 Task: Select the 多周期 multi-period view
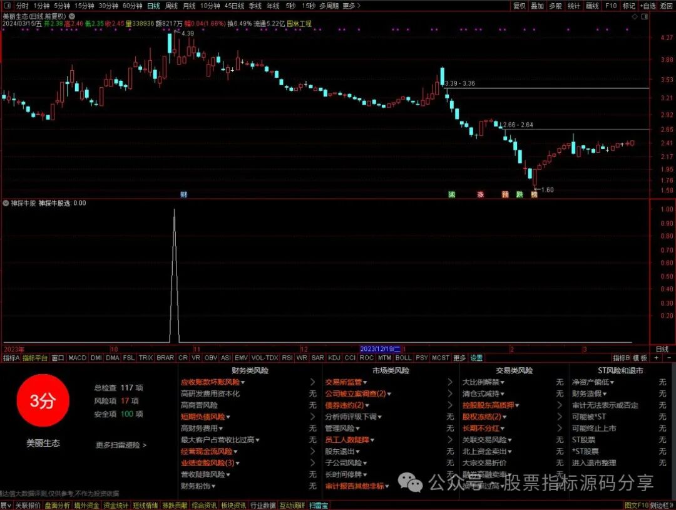point(329,6)
